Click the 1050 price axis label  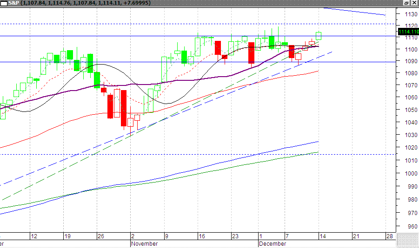pyautogui.click(x=411, y=110)
